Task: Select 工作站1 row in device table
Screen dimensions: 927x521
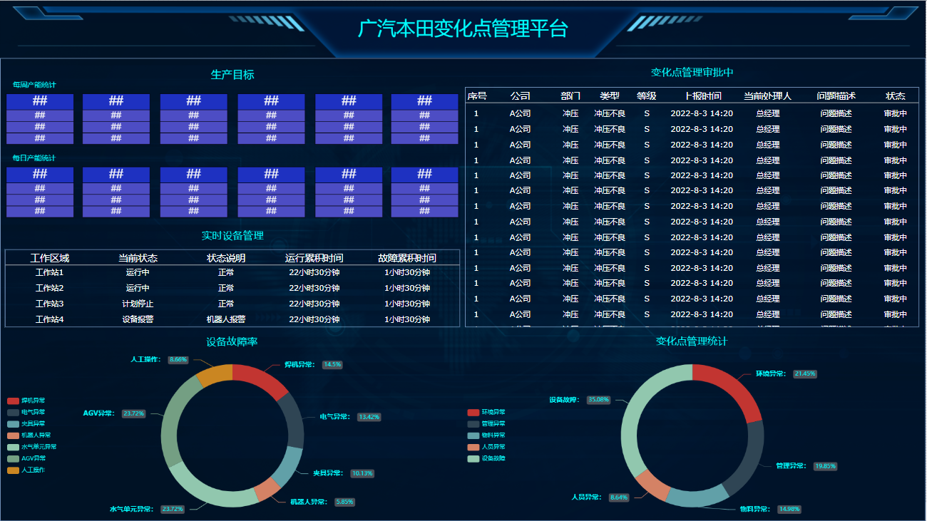Action: [x=232, y=272]
